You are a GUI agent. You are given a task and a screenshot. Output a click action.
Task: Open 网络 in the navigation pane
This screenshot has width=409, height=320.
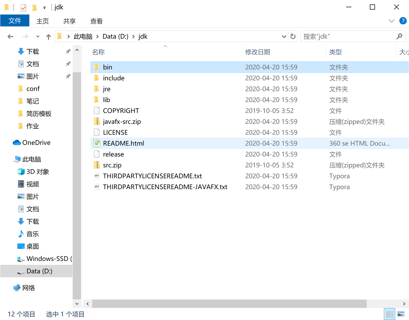click(x=29, y=288)
